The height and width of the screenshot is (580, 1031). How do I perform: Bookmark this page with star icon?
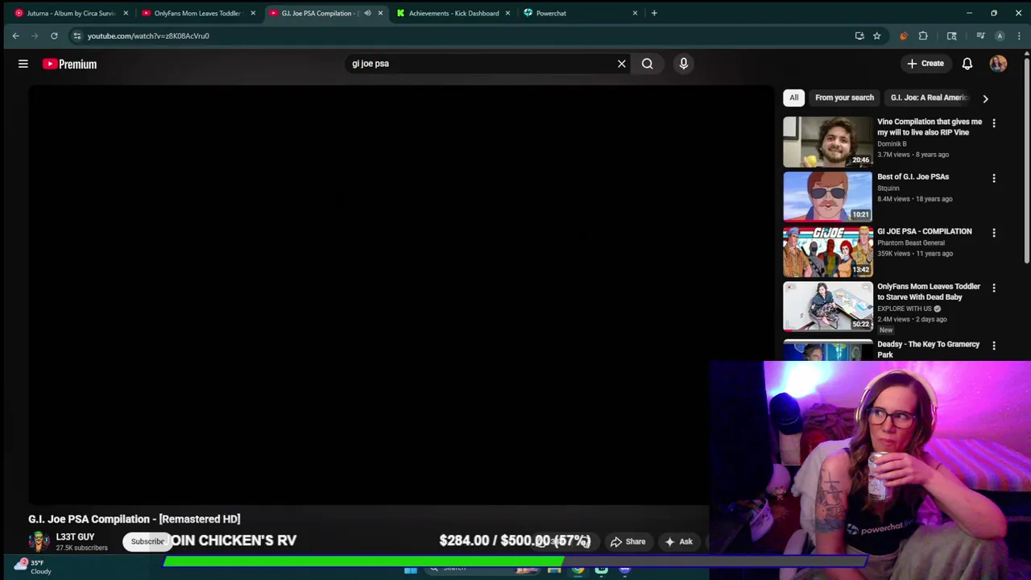876,35
